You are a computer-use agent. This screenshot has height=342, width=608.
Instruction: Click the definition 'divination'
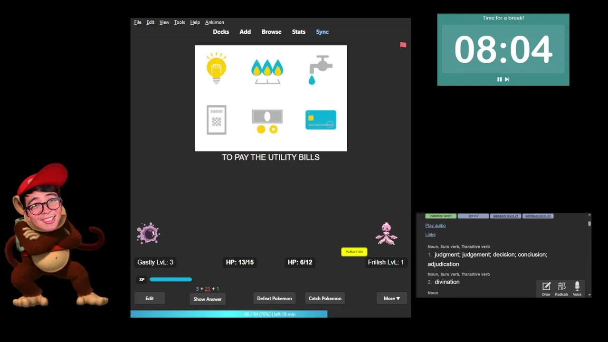pyautogui.click(x=447, y=282)
